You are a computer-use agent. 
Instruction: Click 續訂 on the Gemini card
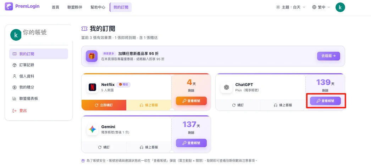tap(104, 147)
